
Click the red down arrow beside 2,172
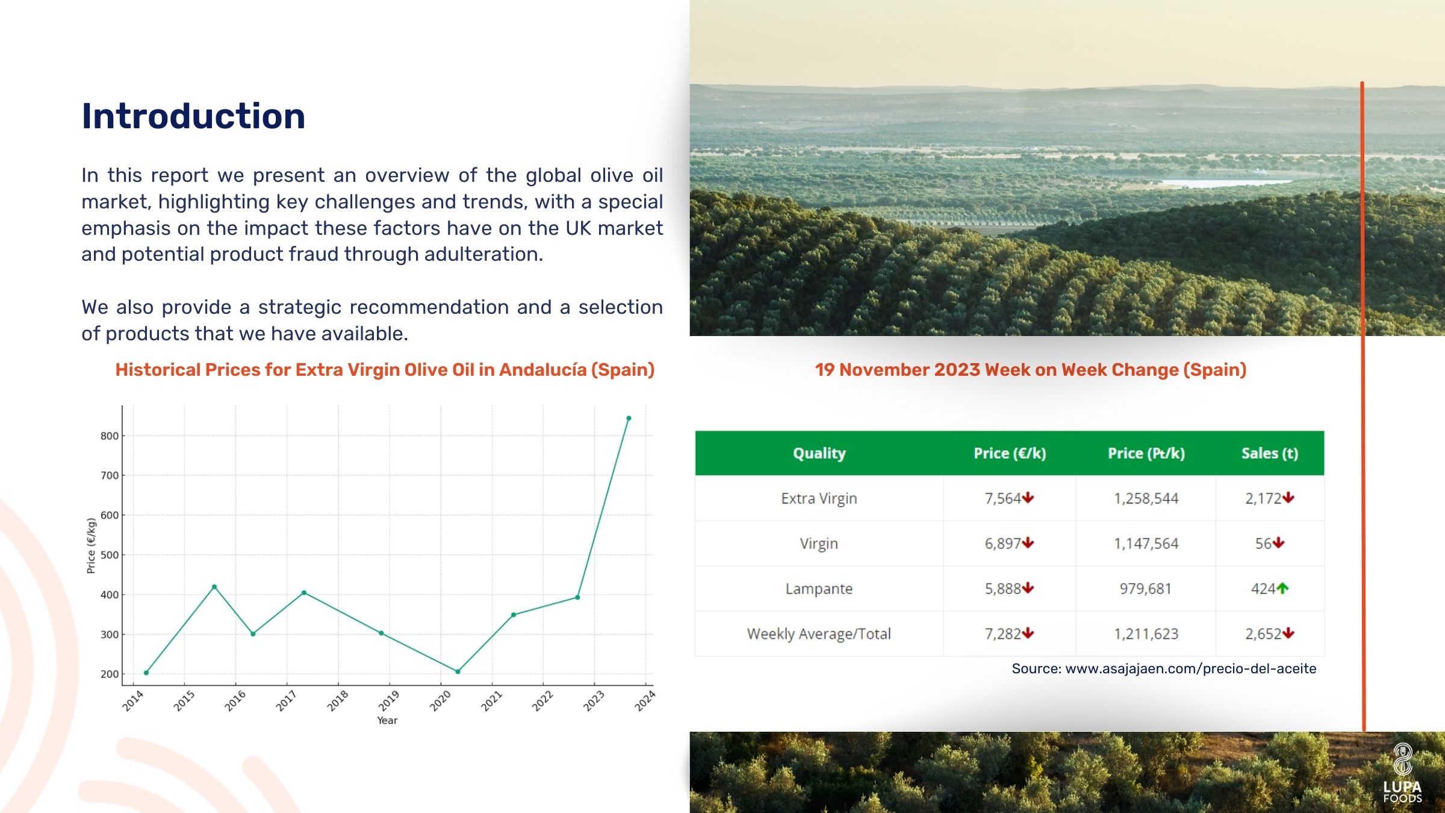point(1288,497)
